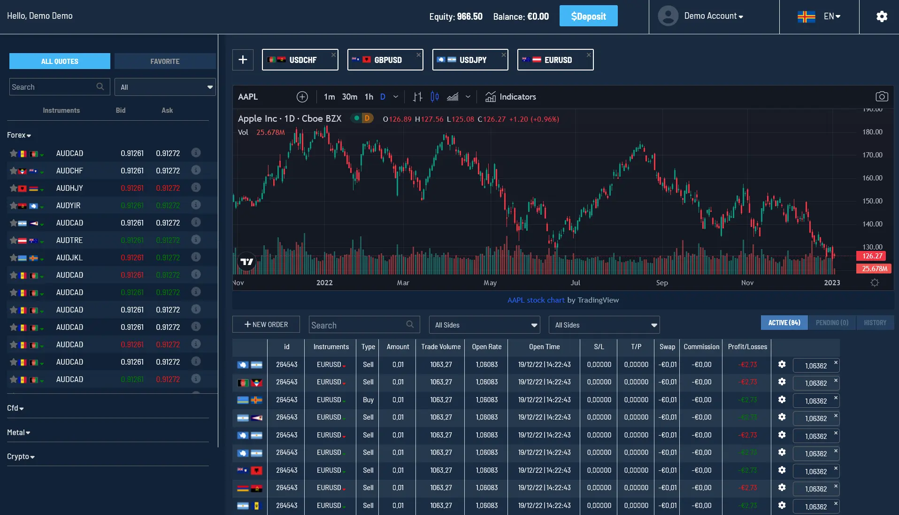The width and height of the screenshot is (899, 515).
Task: Add a new chart tab with plus button
Action: pyautogui.click(x=243, y=60)
